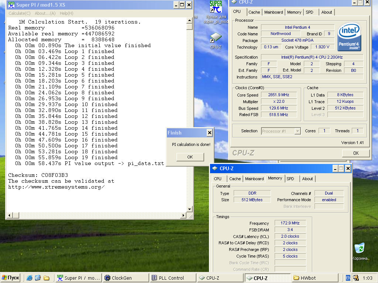The image size is (378, 283).
Task: Switch to HWbot taskbar button
Action: tap(315, 278)
